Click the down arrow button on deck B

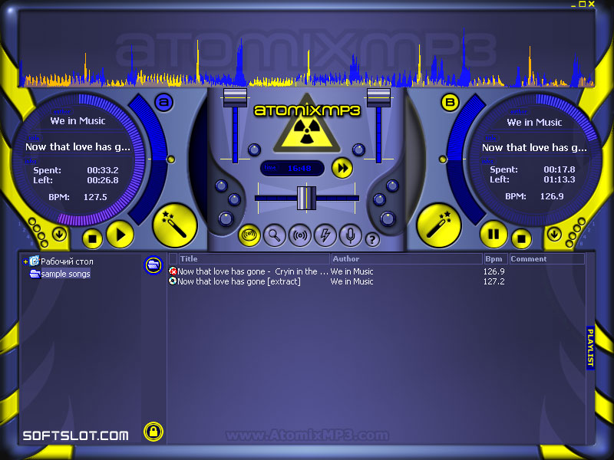(x=553, y=235)
